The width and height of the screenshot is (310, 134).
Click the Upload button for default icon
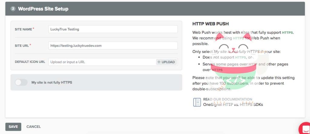pyautogui.click(x=166, y=62)
